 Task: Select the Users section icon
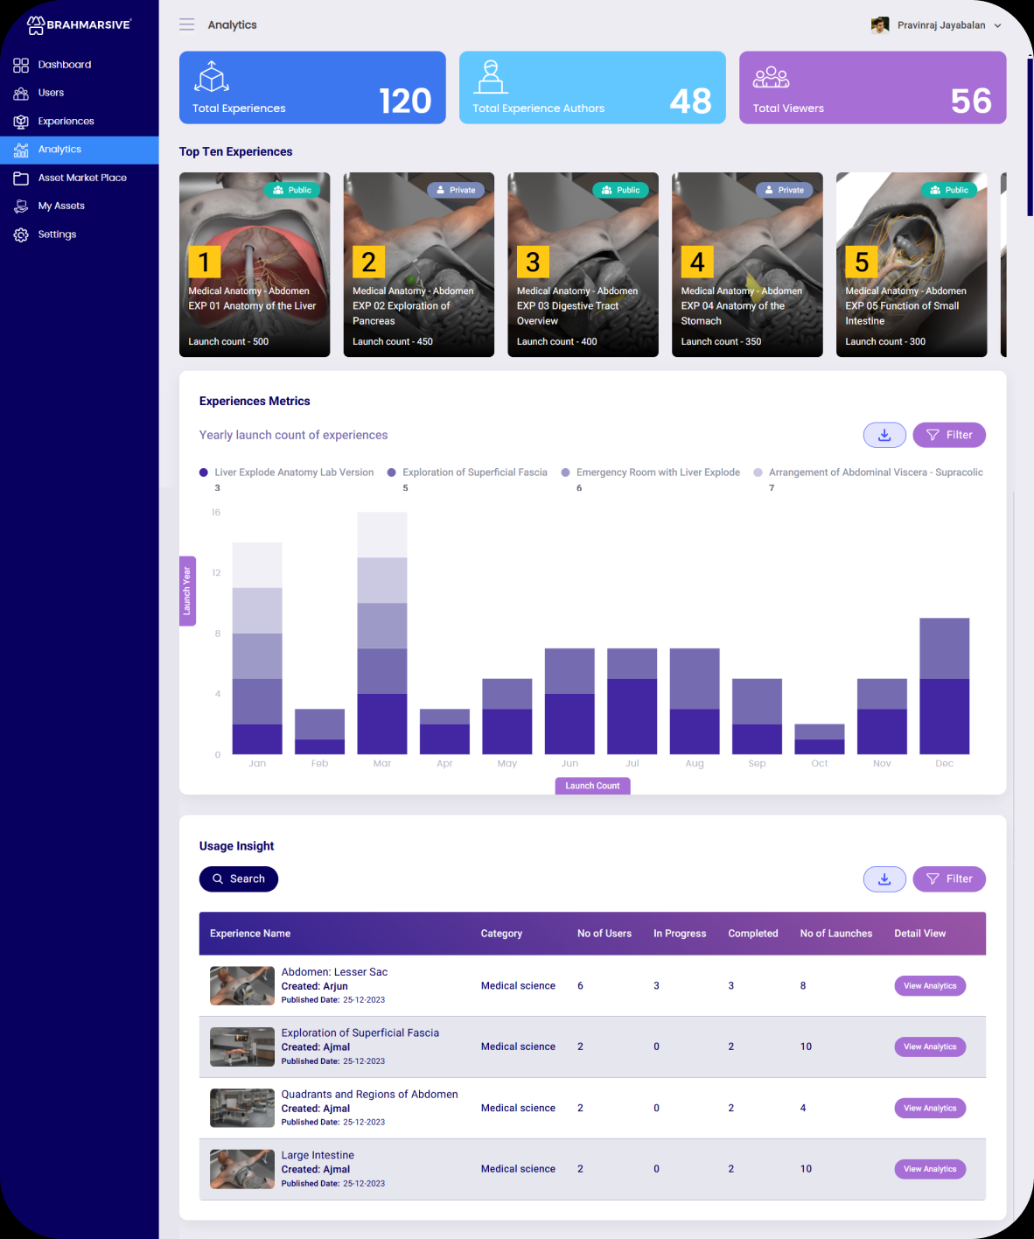[20, 93]
